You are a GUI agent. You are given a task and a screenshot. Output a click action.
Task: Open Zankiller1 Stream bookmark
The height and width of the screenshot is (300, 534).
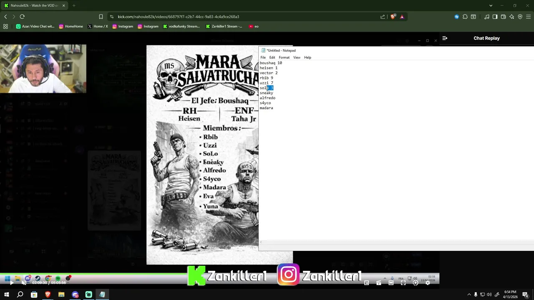224,26
